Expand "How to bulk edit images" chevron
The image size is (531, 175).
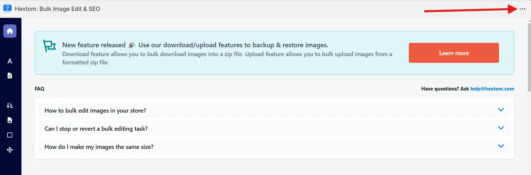pos(501,110)
